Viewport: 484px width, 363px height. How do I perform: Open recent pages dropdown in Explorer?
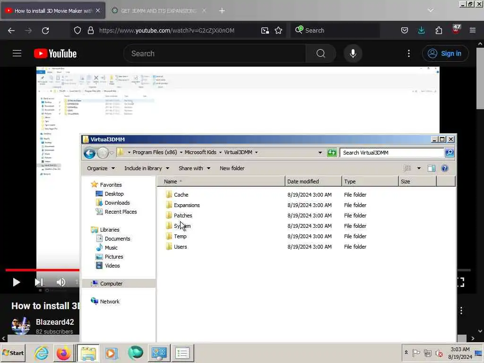point(112,153)
